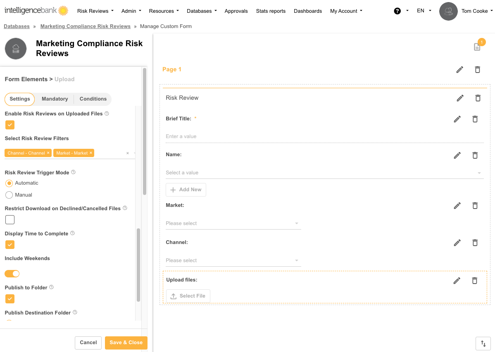Click the pencil edit icon for Page 1

pyautogui.click(x=459, y=70)
